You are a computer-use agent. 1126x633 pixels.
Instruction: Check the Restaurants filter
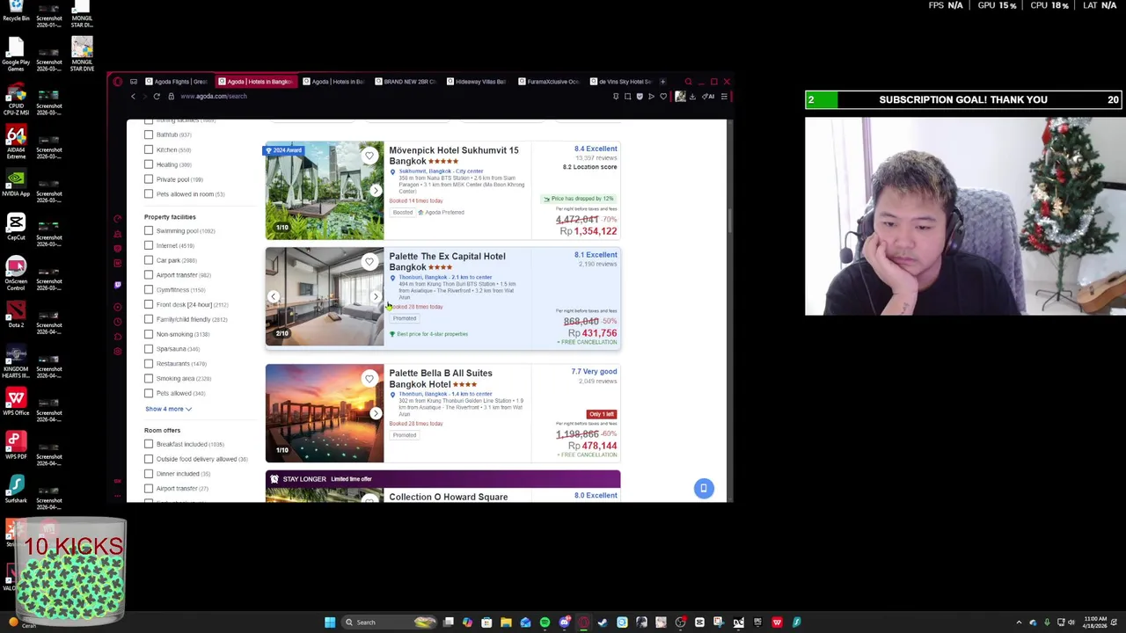[149, 364]
